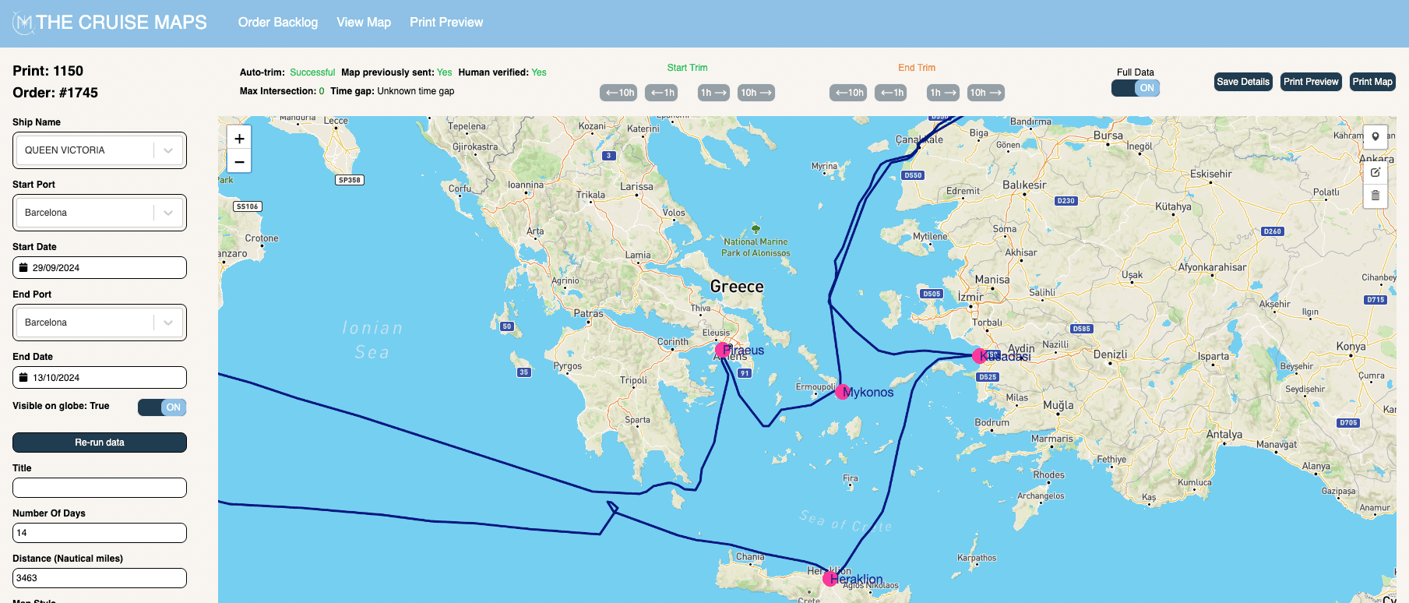The image size is (1409, 603).
Task: Zoom in on the map
Action: pyautogui.click(x=239, y=139)
